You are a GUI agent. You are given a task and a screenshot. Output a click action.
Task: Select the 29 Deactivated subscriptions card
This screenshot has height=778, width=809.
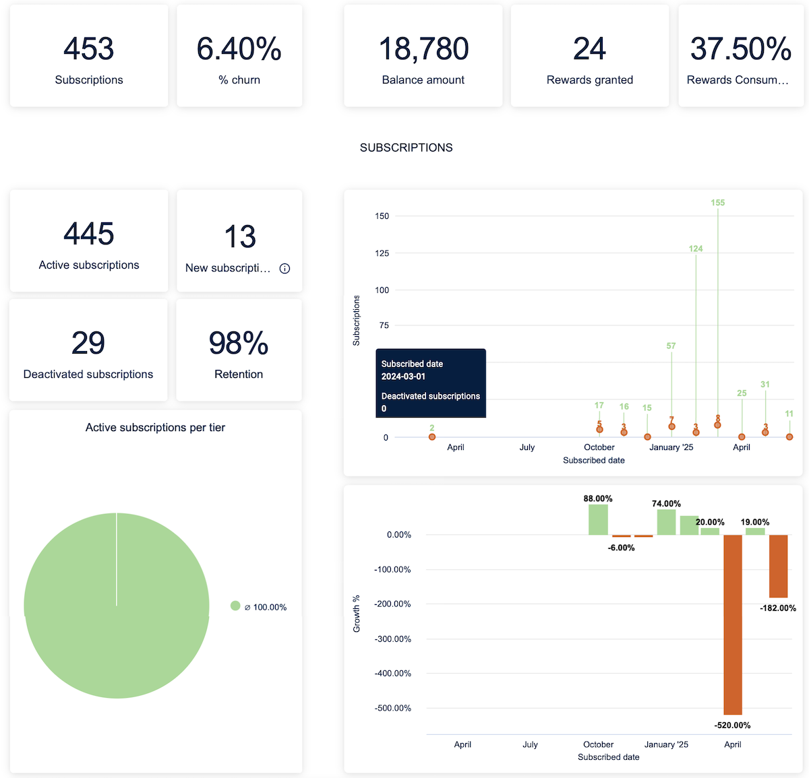click(x=88, y=350)
